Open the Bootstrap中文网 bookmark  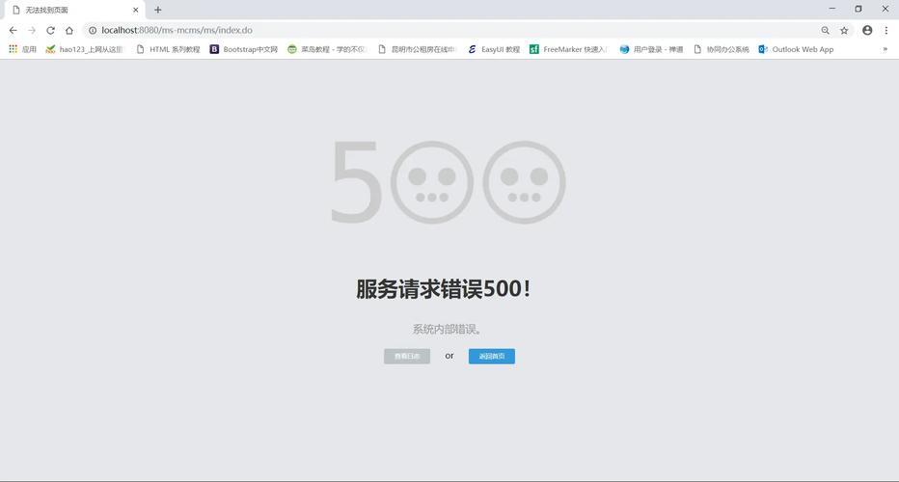pos(244,49)
